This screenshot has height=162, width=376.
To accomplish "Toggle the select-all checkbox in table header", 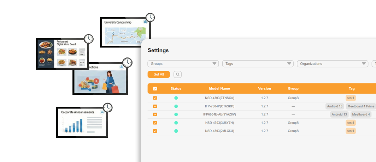I will [x=155, y=89].
